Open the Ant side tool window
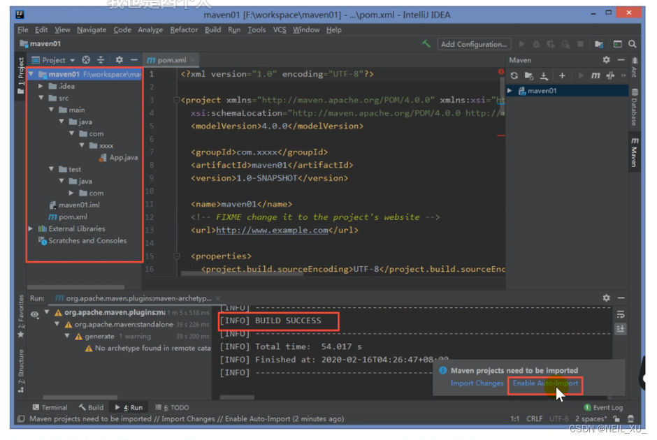Viewport: 657px width, 440px height. [635, 67]
